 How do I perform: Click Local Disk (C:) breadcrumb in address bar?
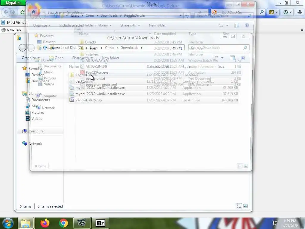72,48
